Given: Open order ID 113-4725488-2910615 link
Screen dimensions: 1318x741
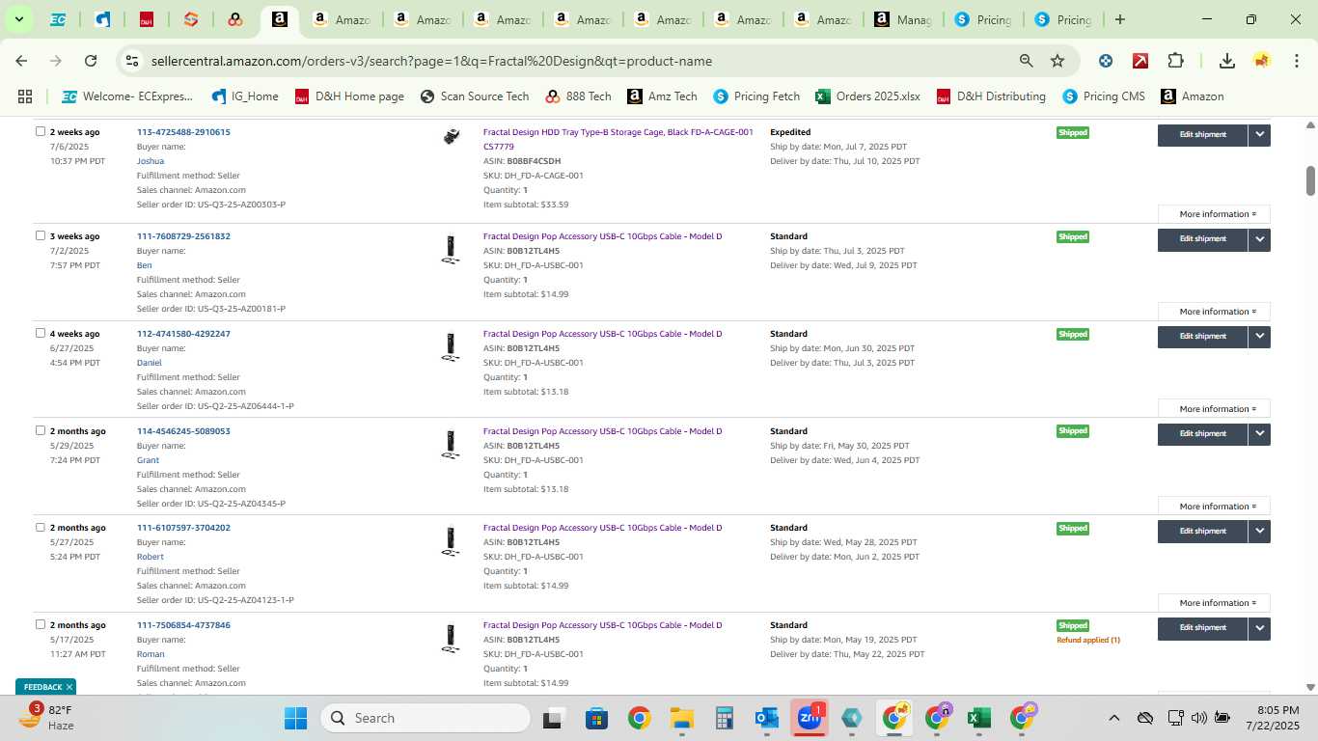Looking at the screenshot, I should tap(183, 132).
